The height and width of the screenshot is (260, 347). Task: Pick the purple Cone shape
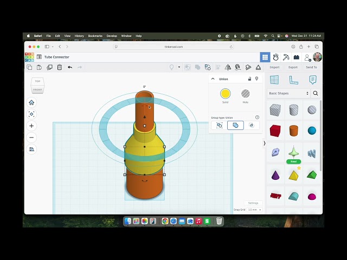click(275, 175)
